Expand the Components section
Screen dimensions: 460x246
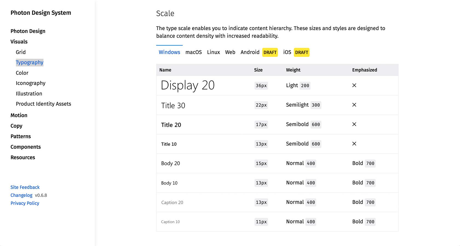[25, 147]
